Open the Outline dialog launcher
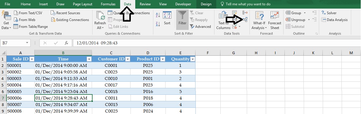The image size is (361, 114). click(x=317, y=34)
